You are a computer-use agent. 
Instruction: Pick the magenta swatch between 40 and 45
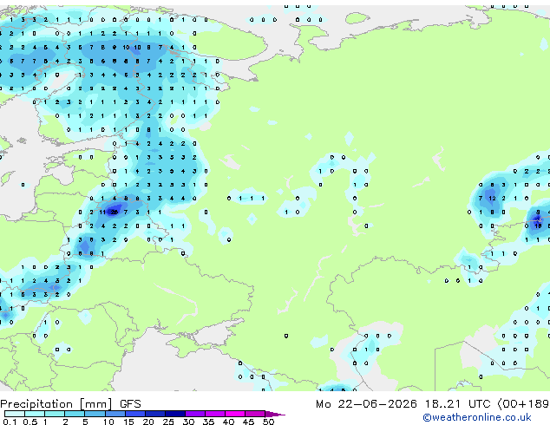235,414
